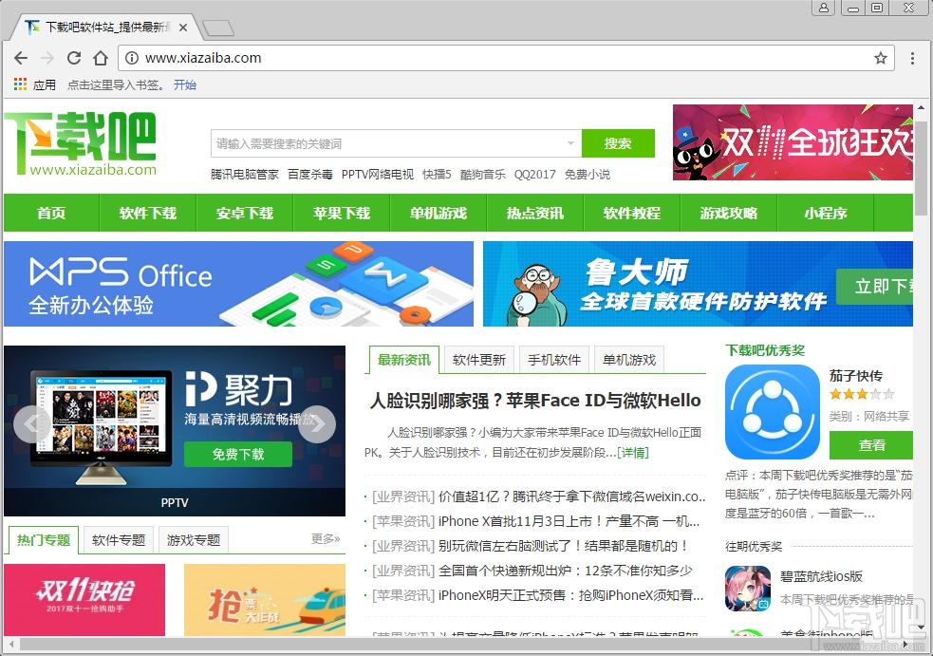
Task: Show next slide in PPTV carousel
Action: [317, 424]
